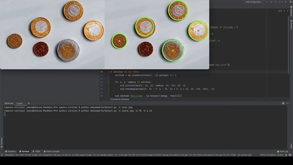Open the Python Console tool window
The image size is (293, 165).
[x=52, y=151]
